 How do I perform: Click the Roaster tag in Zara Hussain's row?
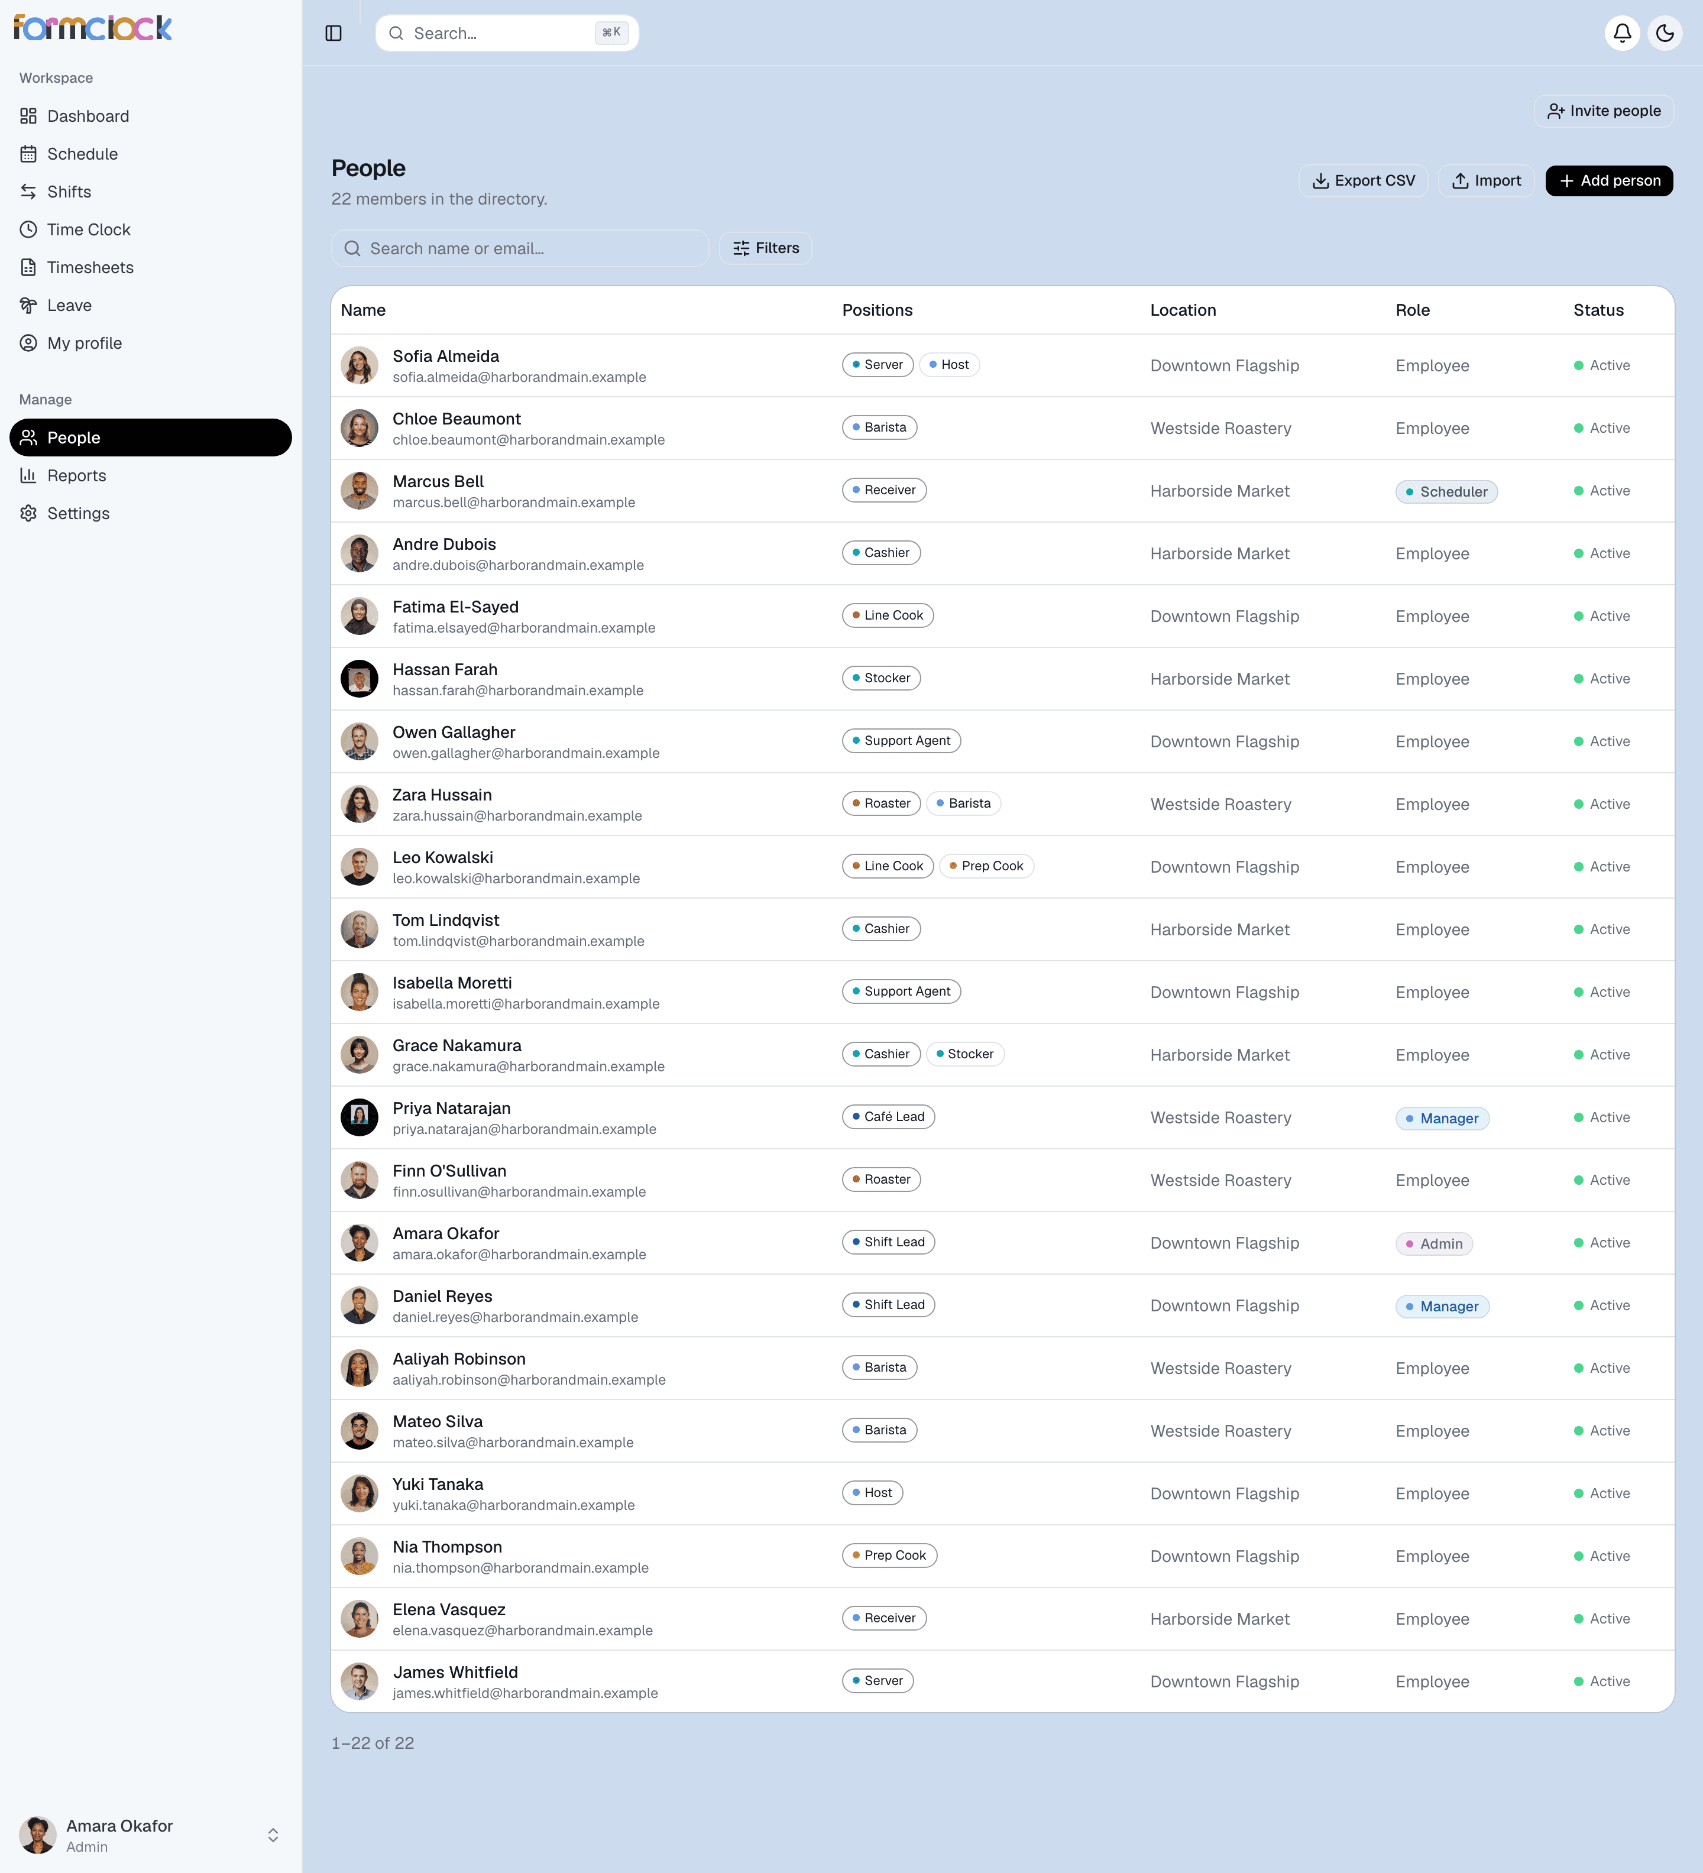coord(880,803)
